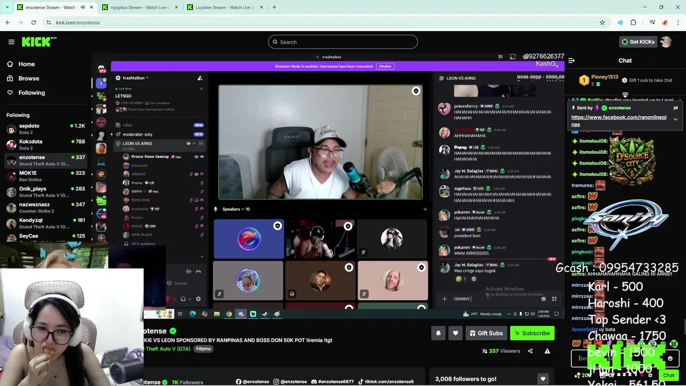Click the Filipino language tag

click(203, 348)
